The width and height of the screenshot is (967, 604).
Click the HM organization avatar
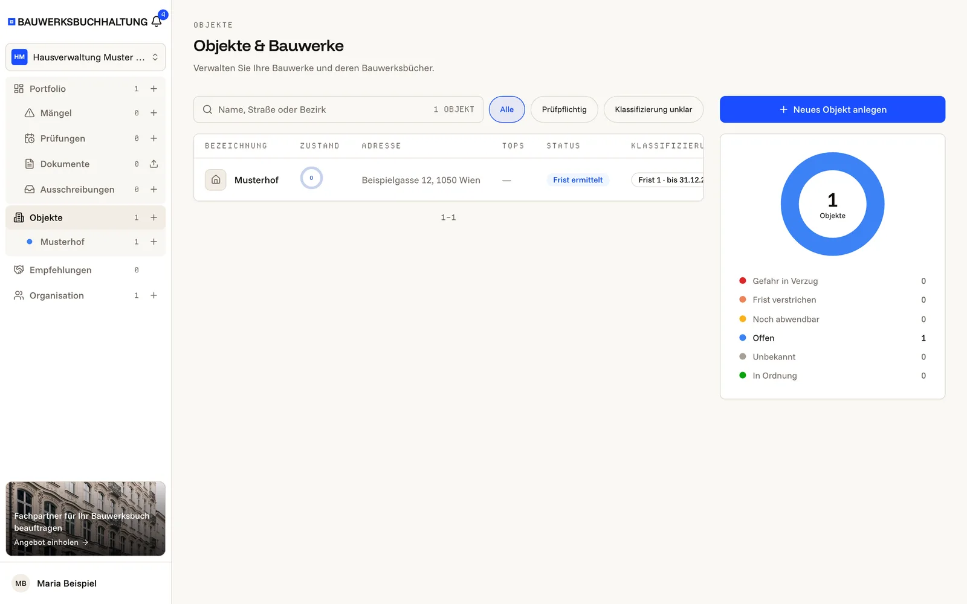pyautogui.click(x=20, y=57)
